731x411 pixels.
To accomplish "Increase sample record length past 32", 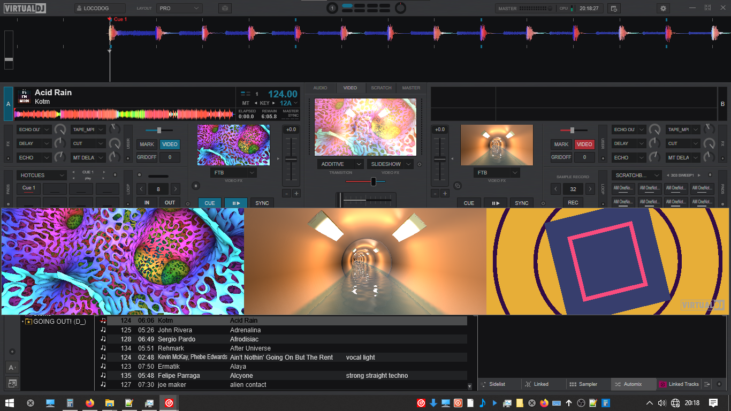I will tap(590, 189).
